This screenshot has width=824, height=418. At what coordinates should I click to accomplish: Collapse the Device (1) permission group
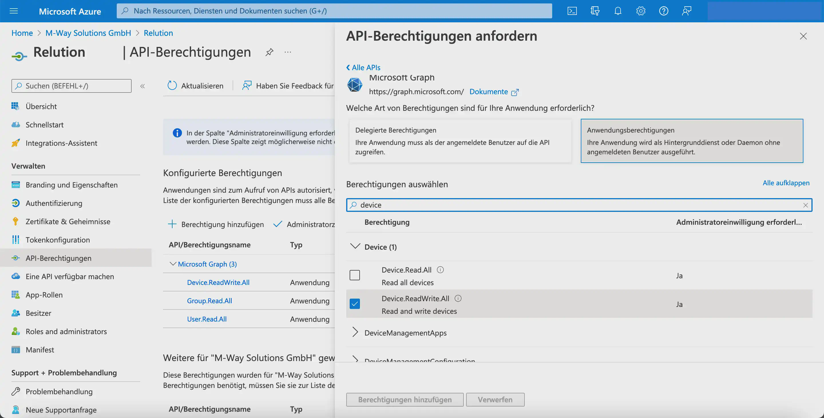point(355,247)
